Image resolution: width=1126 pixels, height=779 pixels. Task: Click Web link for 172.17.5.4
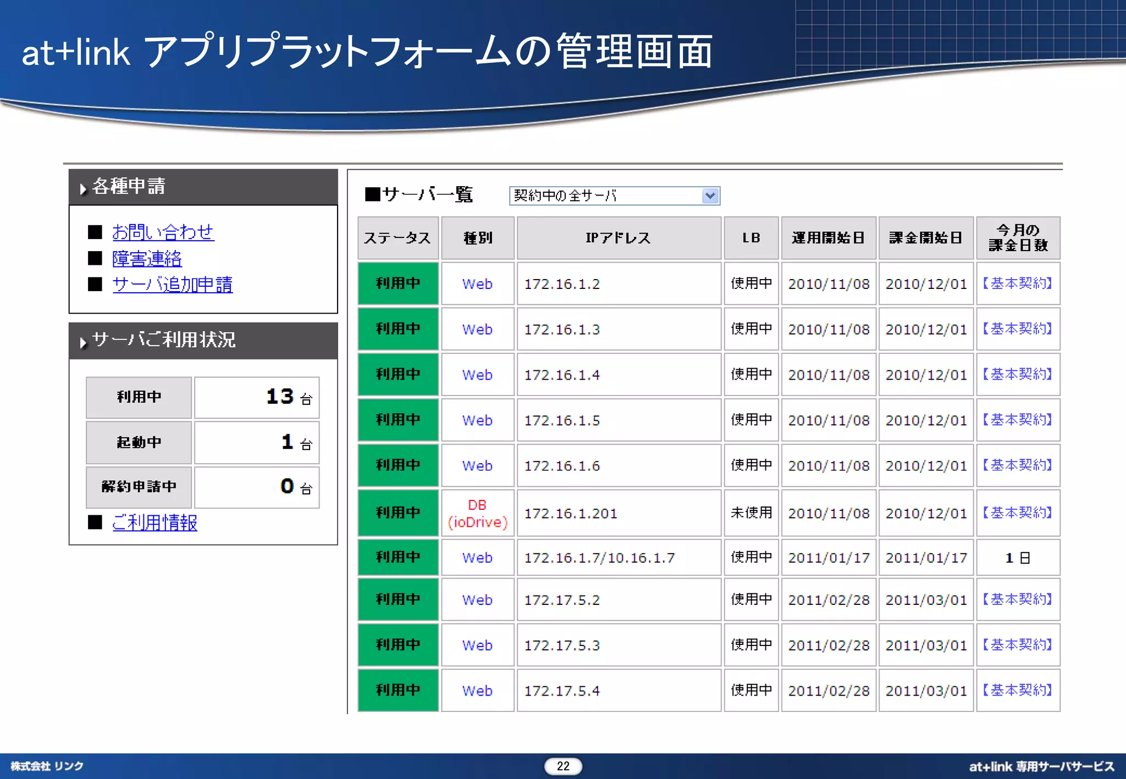pos(477,691)
